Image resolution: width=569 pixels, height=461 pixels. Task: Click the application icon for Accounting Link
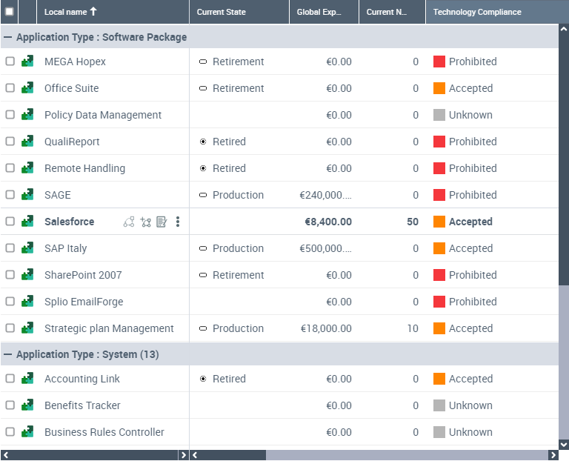click(27, 379)
